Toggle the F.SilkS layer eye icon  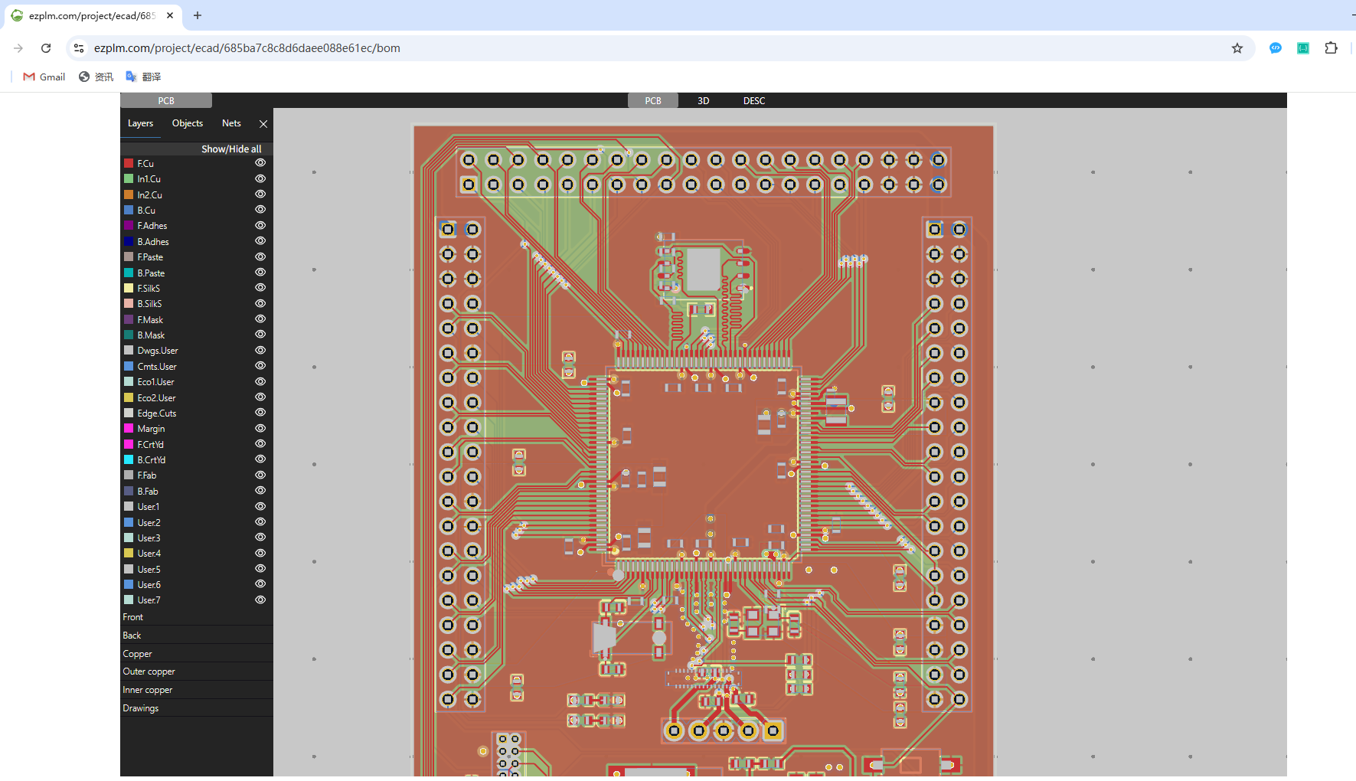pyautogui.click(x=260, y=288)
